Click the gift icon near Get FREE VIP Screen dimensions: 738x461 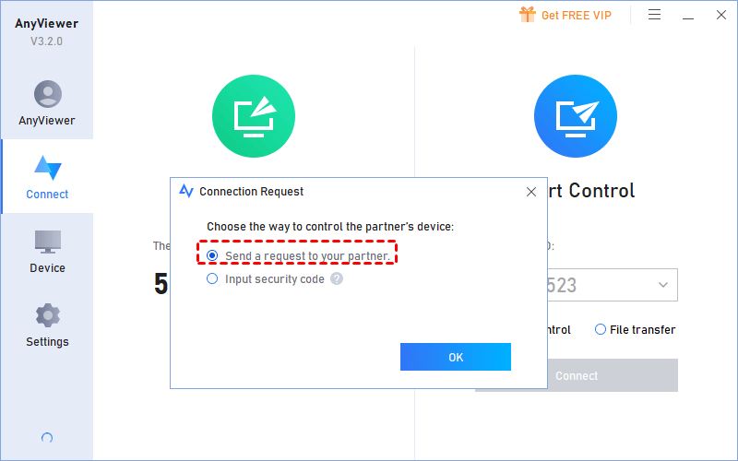click(x=528, y=15)
